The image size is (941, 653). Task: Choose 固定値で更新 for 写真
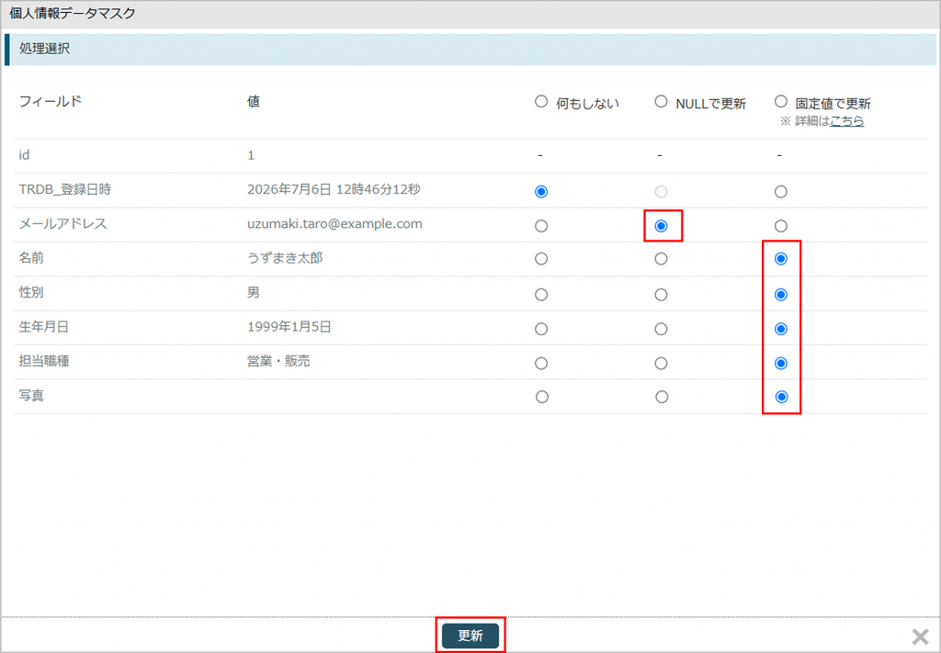pos(781,397)
